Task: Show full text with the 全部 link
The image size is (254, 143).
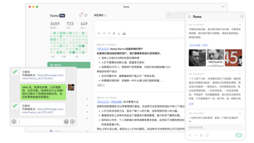Action: [x=191, y=104]
